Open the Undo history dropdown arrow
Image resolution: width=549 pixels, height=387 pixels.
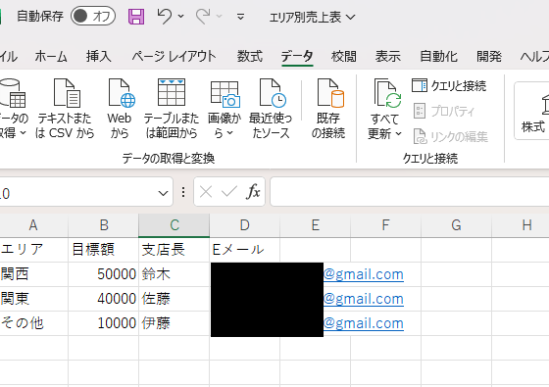181,16
